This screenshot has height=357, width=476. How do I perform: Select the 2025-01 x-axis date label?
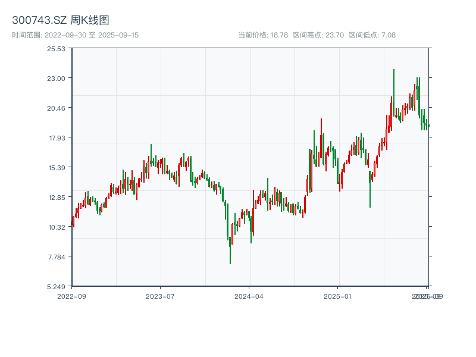coord(338,296)
